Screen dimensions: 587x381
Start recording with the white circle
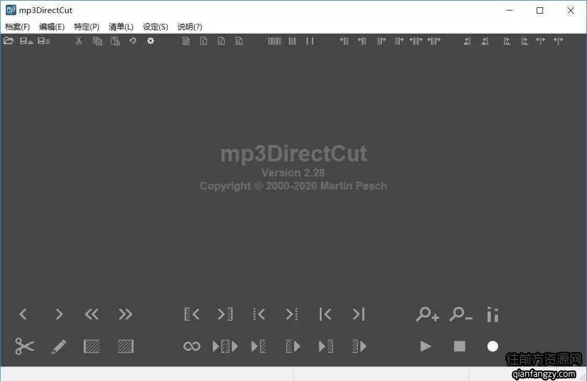[x=493, y=346]
